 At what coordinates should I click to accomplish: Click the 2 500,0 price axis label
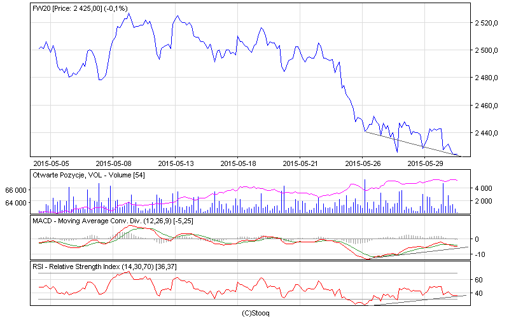[x=486, y=50]
